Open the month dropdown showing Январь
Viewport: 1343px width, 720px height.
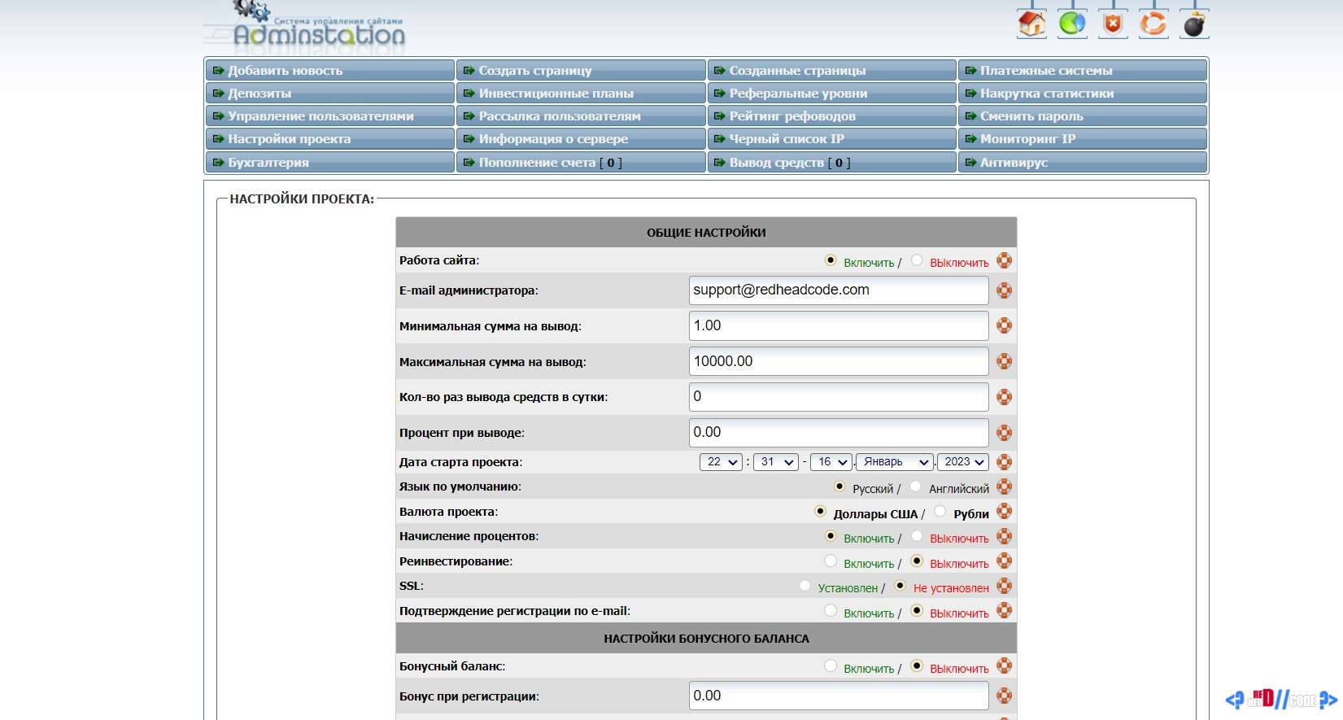896,462
